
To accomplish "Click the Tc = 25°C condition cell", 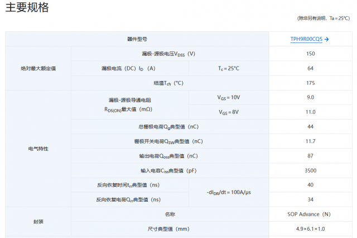I will point(228,68).
